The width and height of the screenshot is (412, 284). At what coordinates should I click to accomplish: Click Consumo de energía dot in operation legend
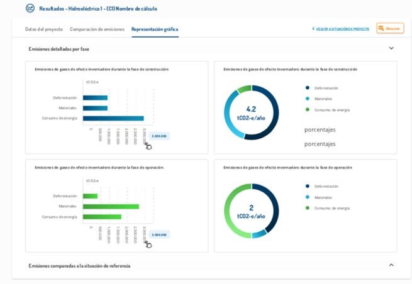click(308, 207)
